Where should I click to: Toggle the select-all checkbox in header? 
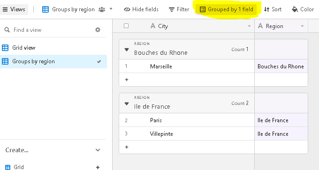[x=126, y=26]
